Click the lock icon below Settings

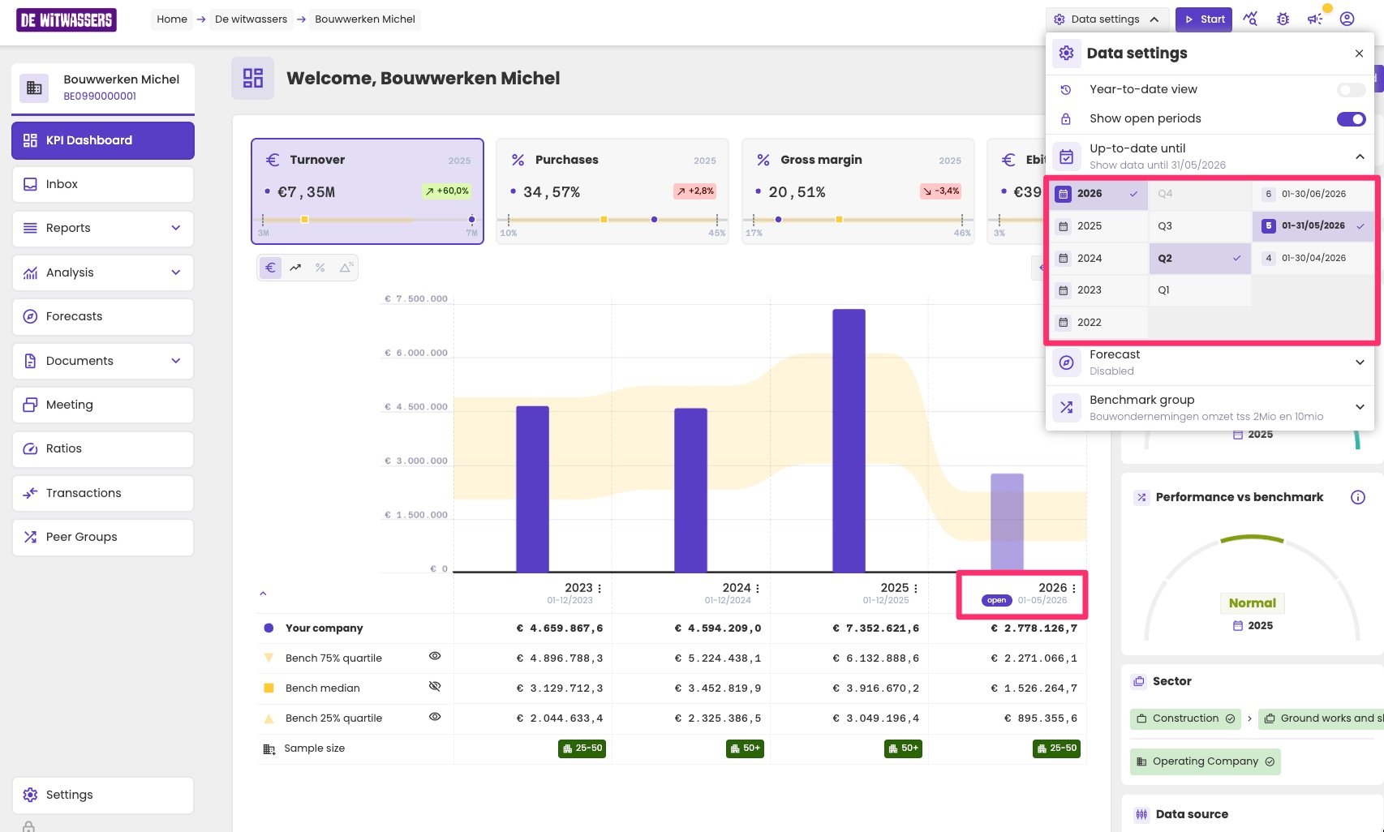tap(28, 826)
